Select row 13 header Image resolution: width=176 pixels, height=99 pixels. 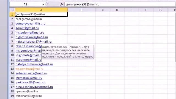point(12,69)
